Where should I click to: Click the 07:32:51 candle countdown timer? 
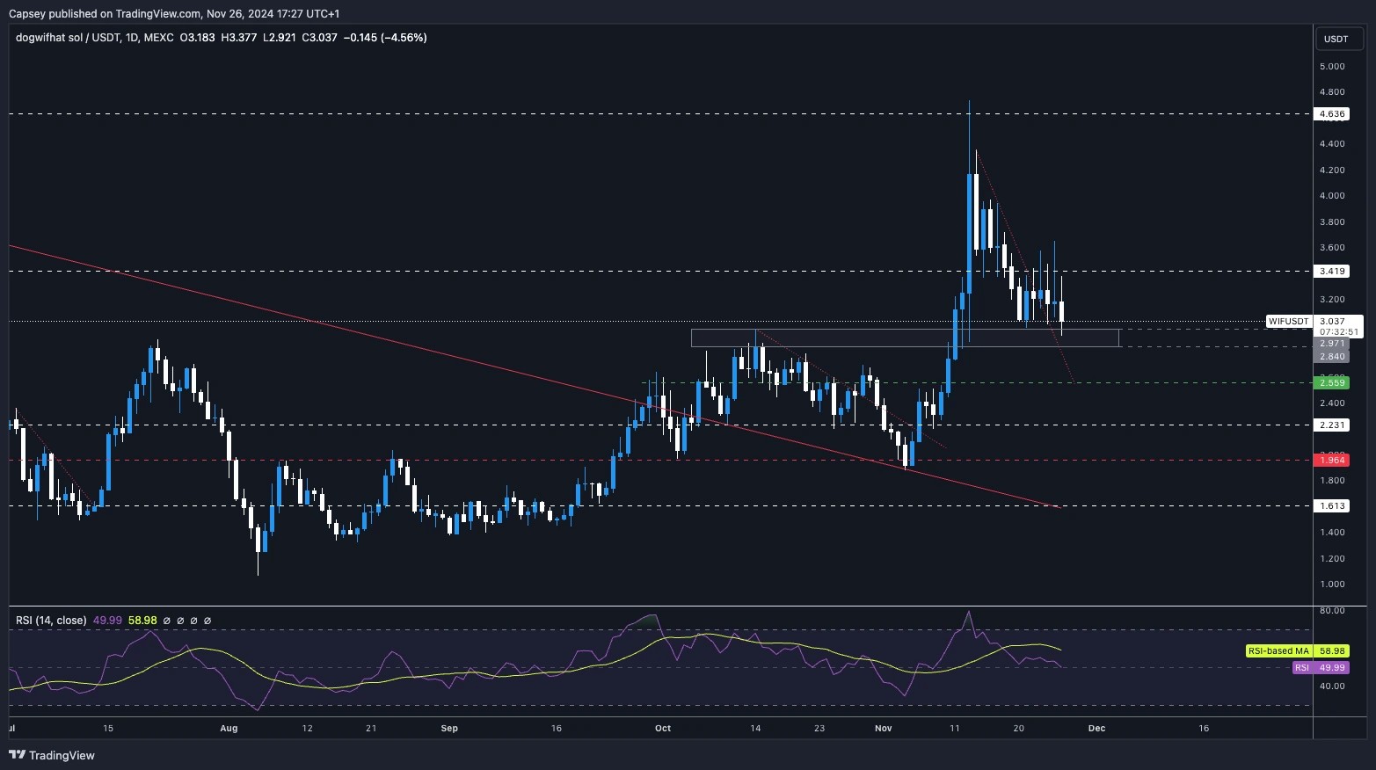tap(1337, 333)
